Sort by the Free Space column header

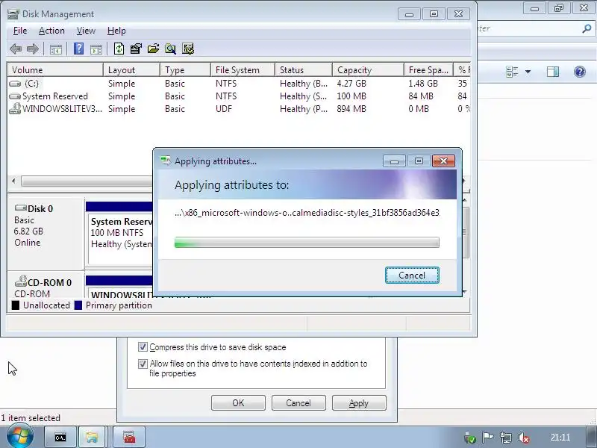pos(428,70)
